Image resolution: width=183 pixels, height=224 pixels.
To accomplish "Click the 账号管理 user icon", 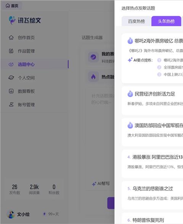I will pos(11,104).
